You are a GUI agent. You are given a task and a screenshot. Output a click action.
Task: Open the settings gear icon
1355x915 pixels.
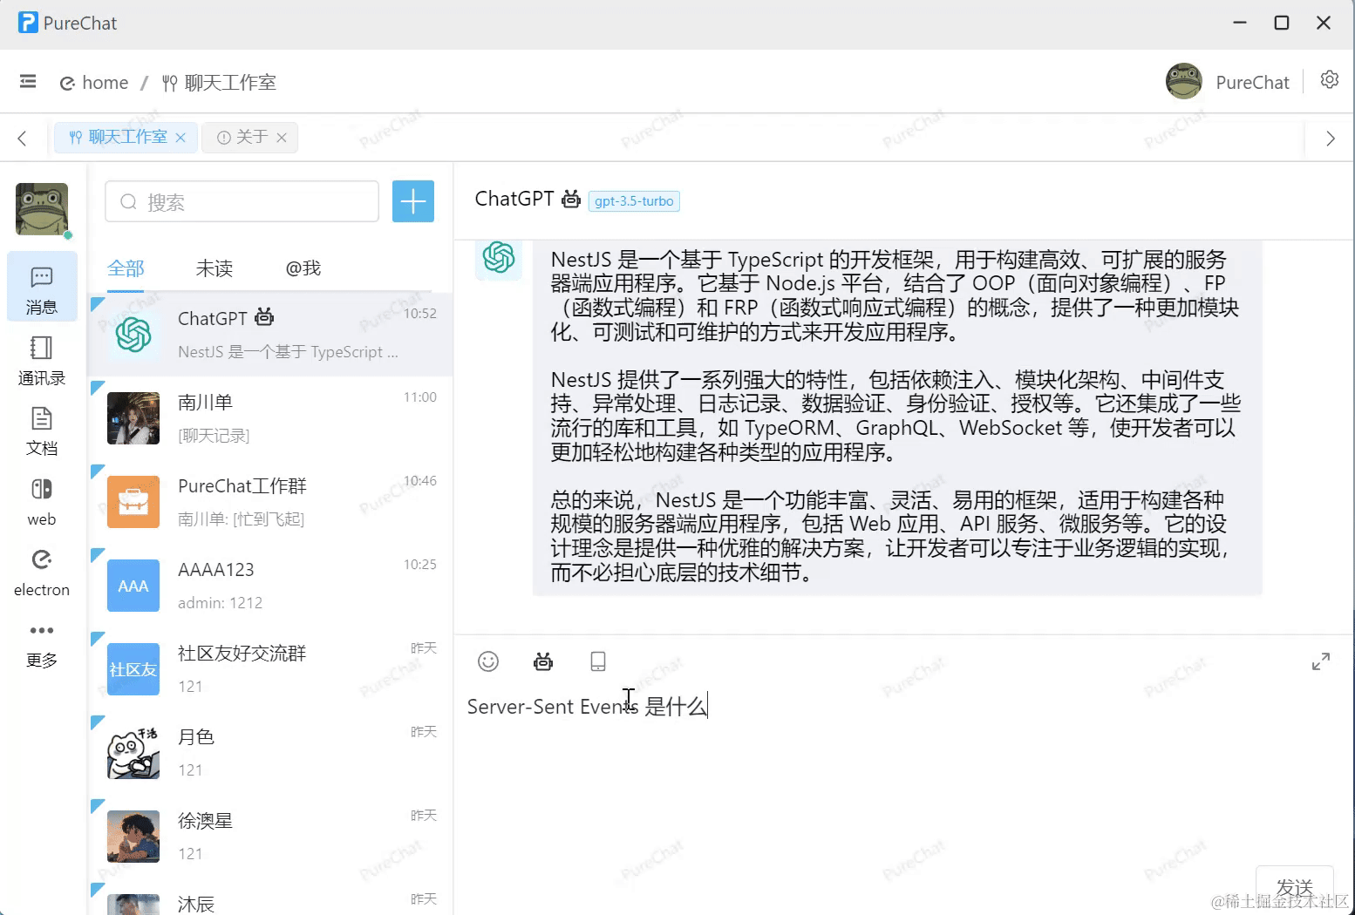1330,80
